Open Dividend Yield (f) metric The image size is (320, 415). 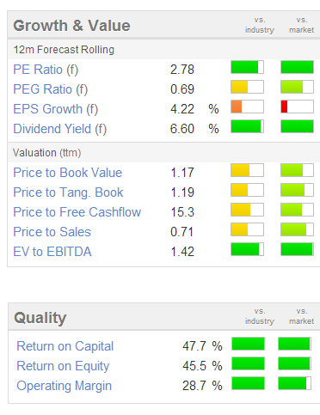coord(60,129)
